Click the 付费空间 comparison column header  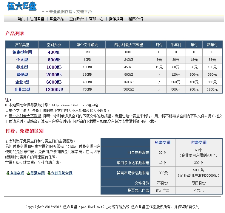click(x=199, y=142)
